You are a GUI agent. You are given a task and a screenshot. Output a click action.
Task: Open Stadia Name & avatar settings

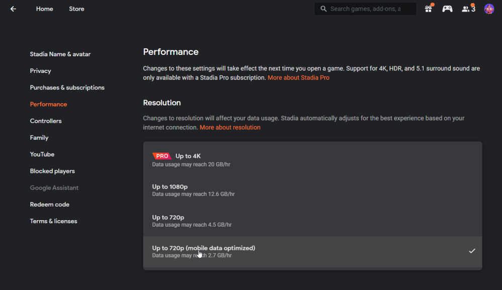click(60, 54)
